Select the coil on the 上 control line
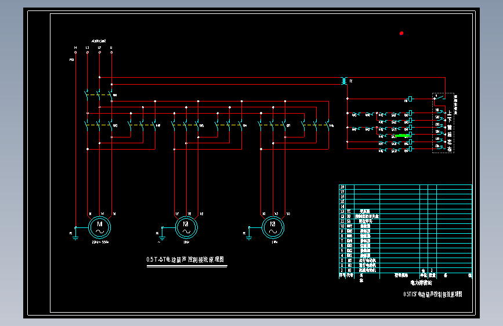Image resolution: width=503 pixels, height=326 pixels. (410, 113)
